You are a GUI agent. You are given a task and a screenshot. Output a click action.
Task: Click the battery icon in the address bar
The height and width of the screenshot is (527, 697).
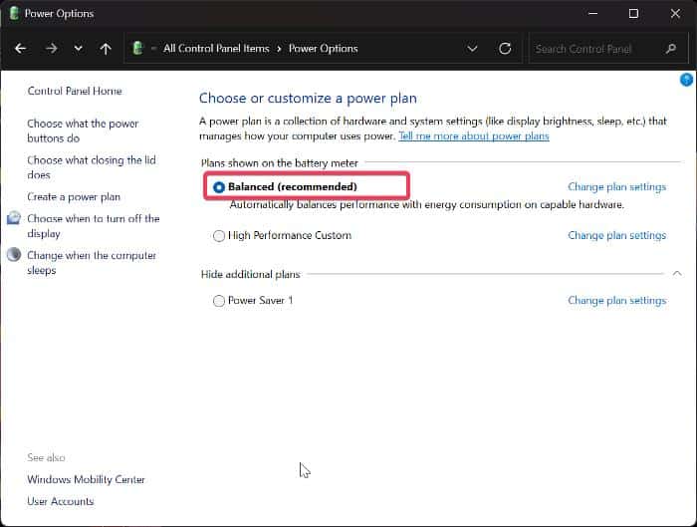[x=137, y=48]
